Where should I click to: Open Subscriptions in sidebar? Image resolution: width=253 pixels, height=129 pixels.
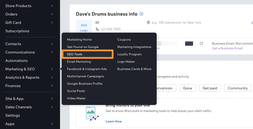(17, 31)
